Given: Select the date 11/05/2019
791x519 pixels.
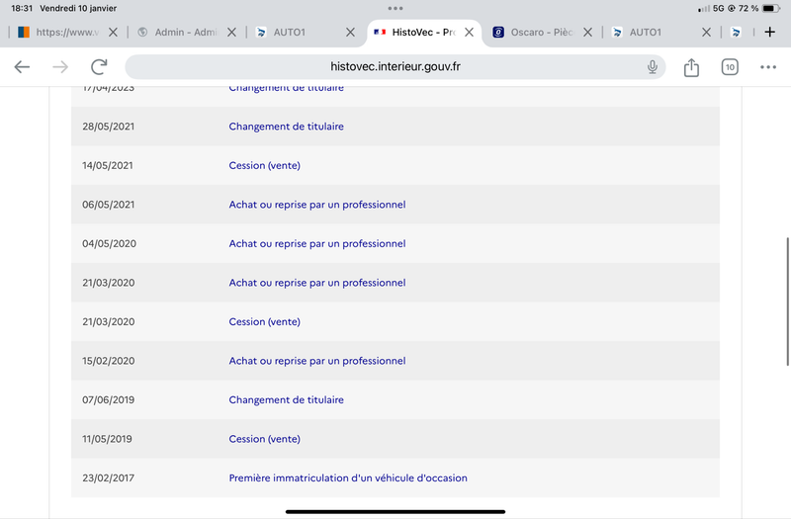Looking at the screenshot, I should [x=107, y=439].
